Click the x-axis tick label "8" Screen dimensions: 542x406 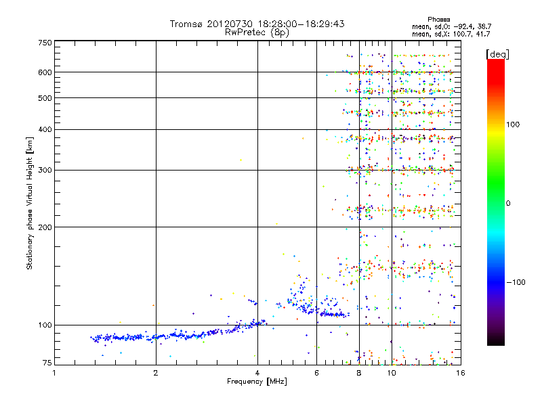[x=359, y=373]
